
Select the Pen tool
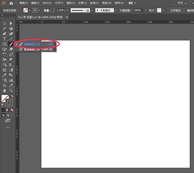pos(5,34)
